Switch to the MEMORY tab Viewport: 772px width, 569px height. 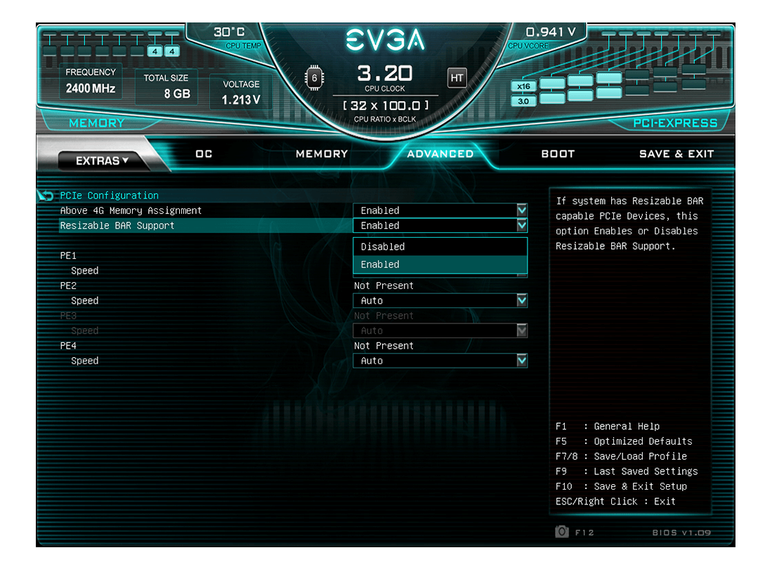[322, 154]
